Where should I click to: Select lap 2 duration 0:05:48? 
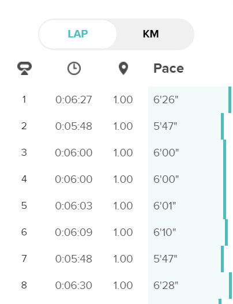pyautogui.click(x=74, y=126)
